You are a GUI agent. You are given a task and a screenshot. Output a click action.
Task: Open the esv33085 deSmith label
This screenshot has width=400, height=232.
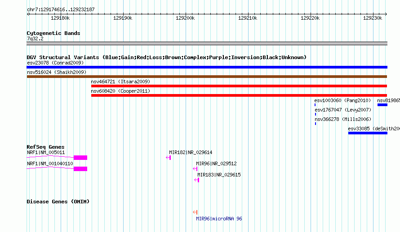(374, 129)
